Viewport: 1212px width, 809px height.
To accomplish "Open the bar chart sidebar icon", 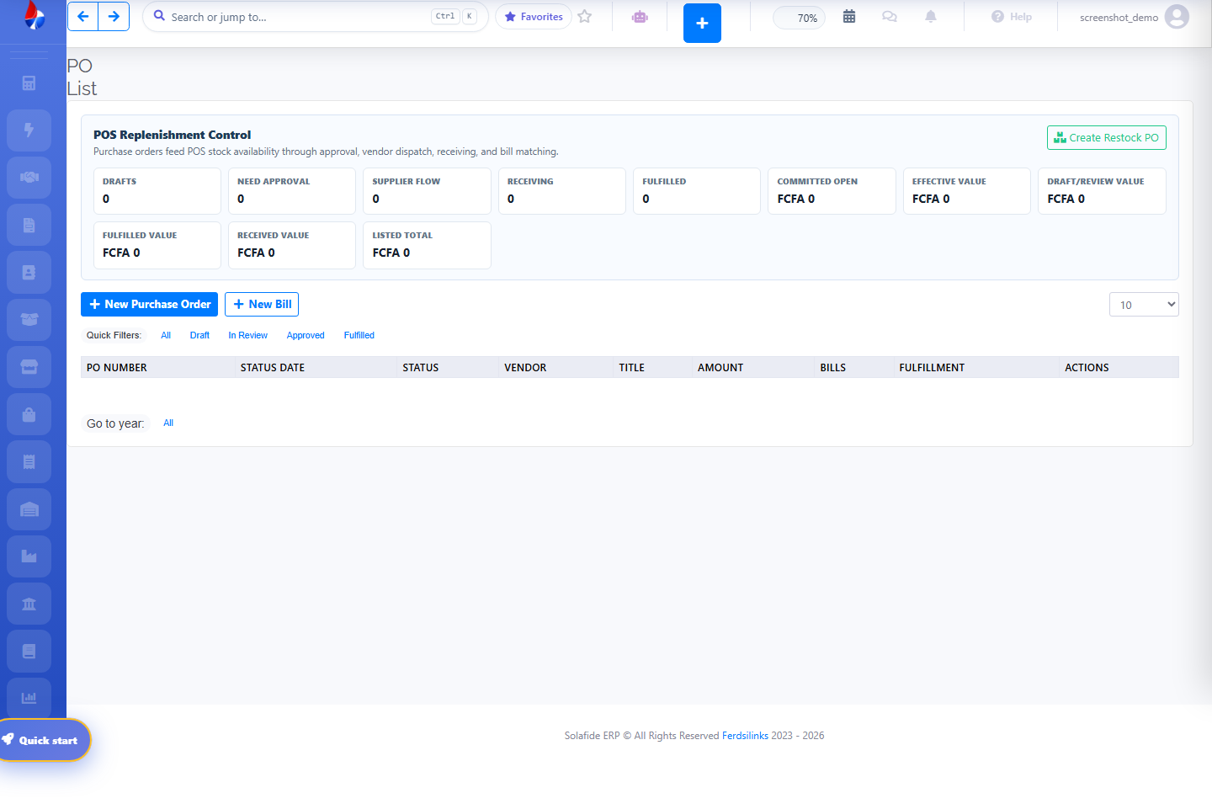I will [29, 698].
